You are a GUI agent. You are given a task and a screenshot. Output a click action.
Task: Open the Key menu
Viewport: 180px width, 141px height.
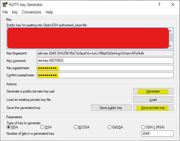pyautogui.click(x=15, y=12)
